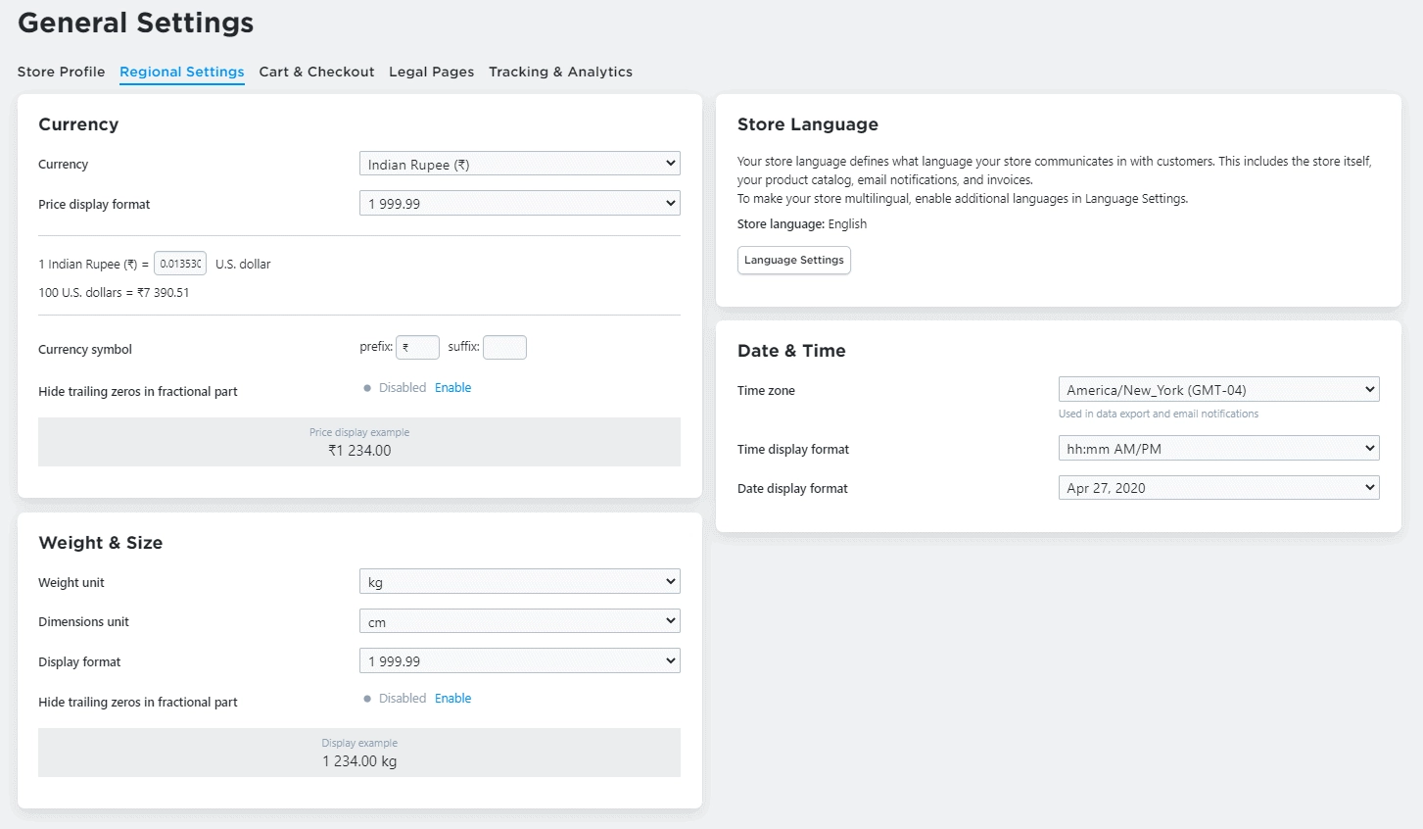
Task: Open the Currency dropdown
Action: pyautogui.click(x=519, y=163)
